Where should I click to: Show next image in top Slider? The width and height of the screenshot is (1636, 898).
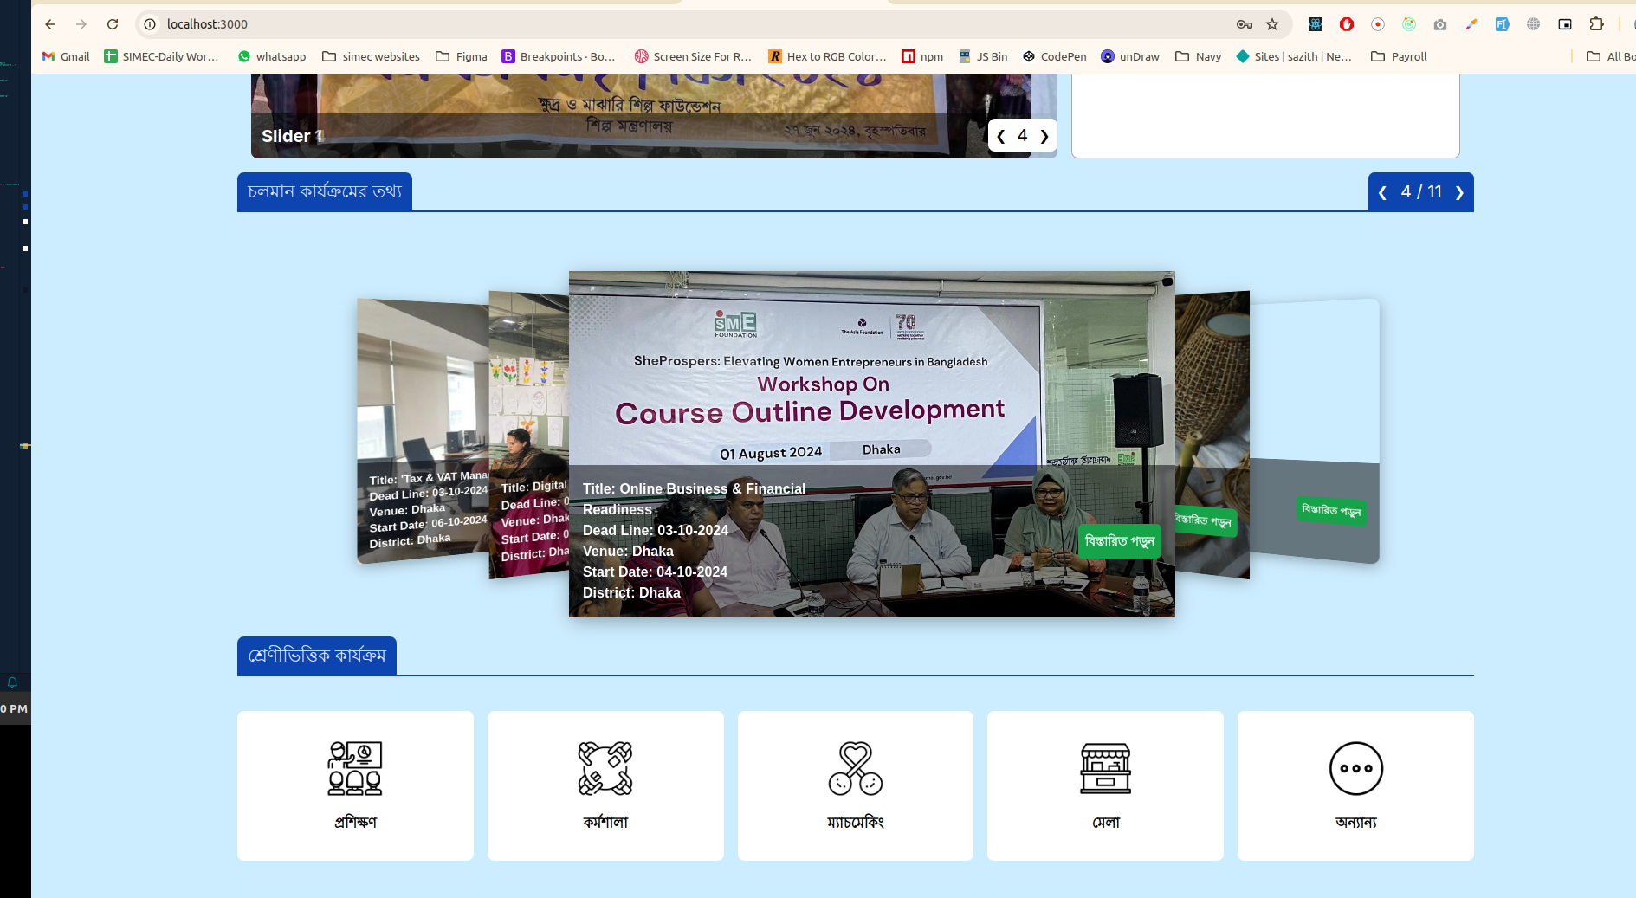point(1044,136)
